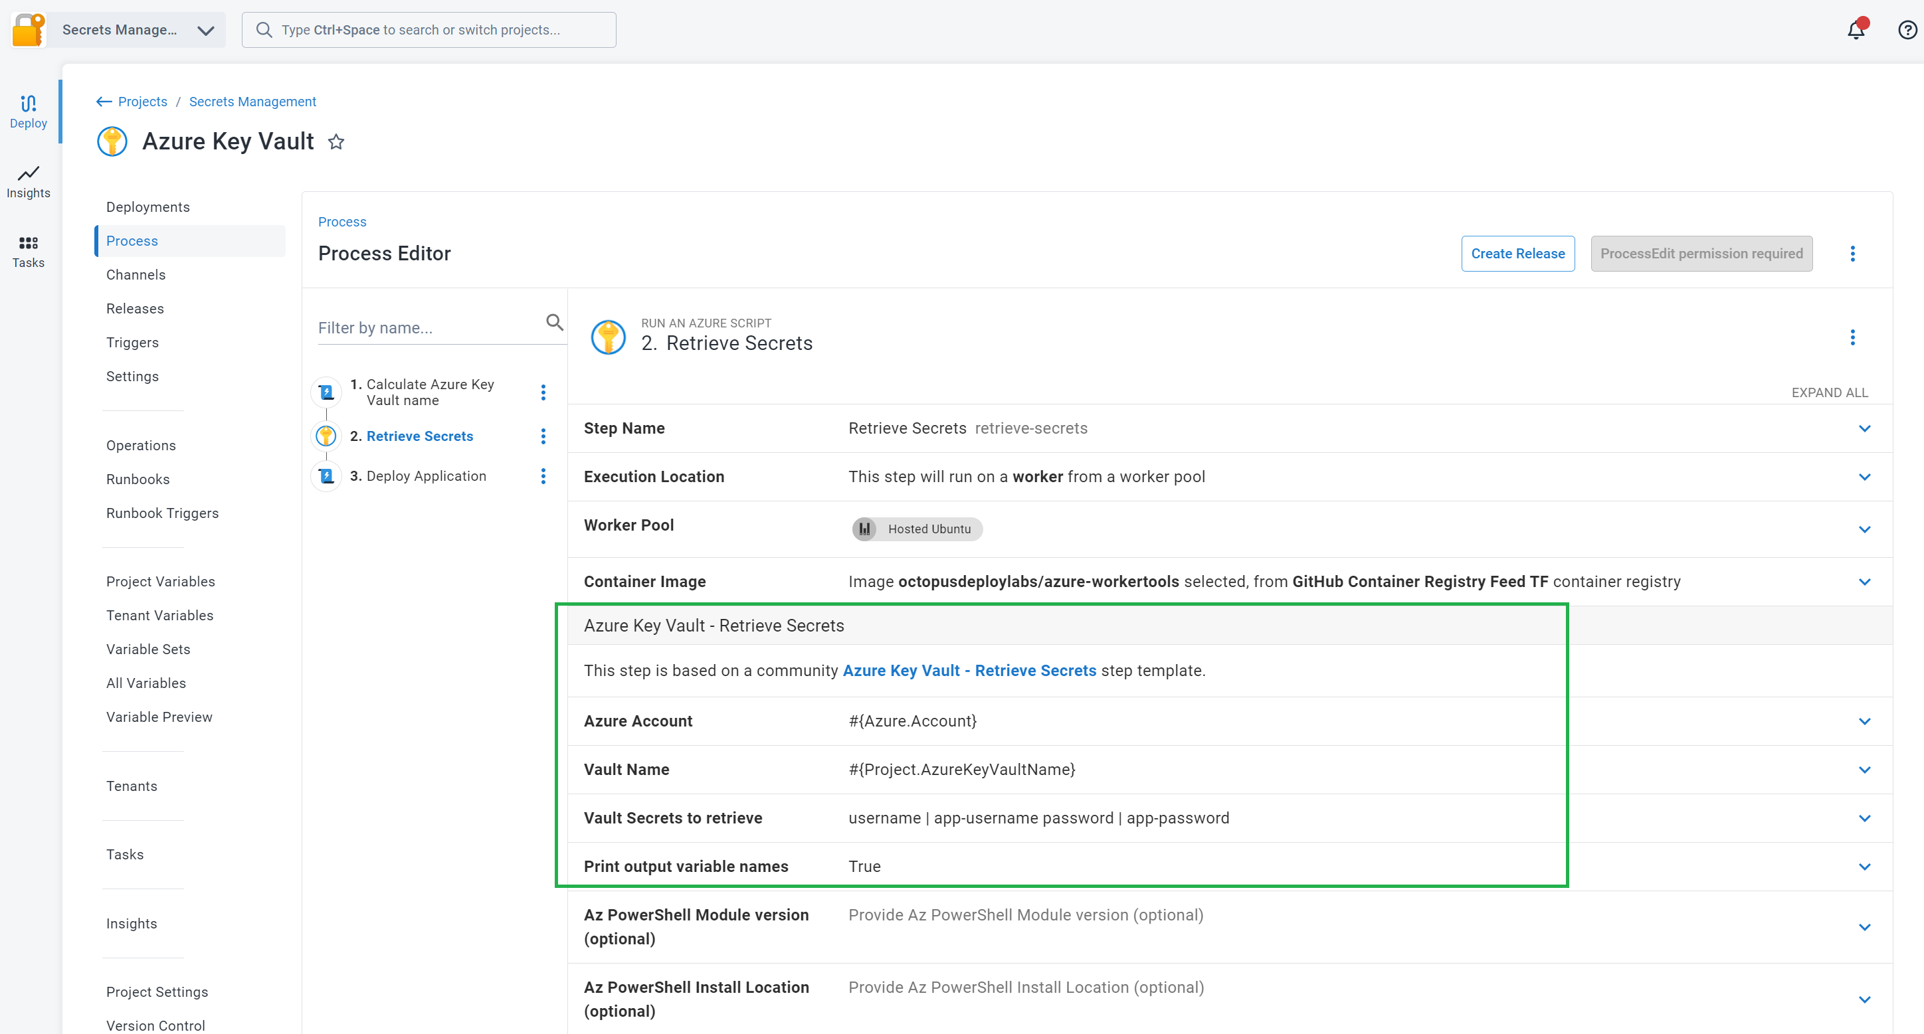Click the filter search magnifier icon
Viewport: 1924px width, 1034px height.
[554, 323]
